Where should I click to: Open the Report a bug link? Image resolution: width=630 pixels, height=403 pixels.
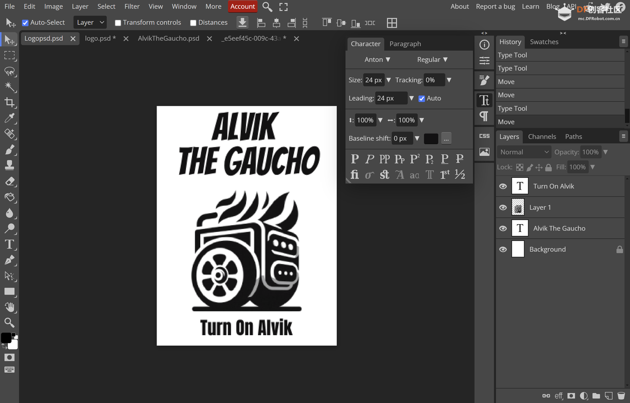click(495, 6)
